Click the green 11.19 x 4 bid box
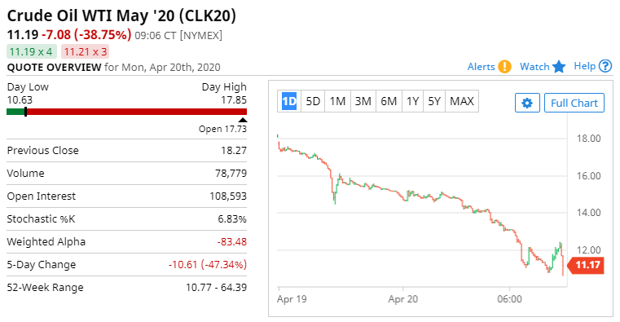The image size is (620, 322). [x=31, y=52]
